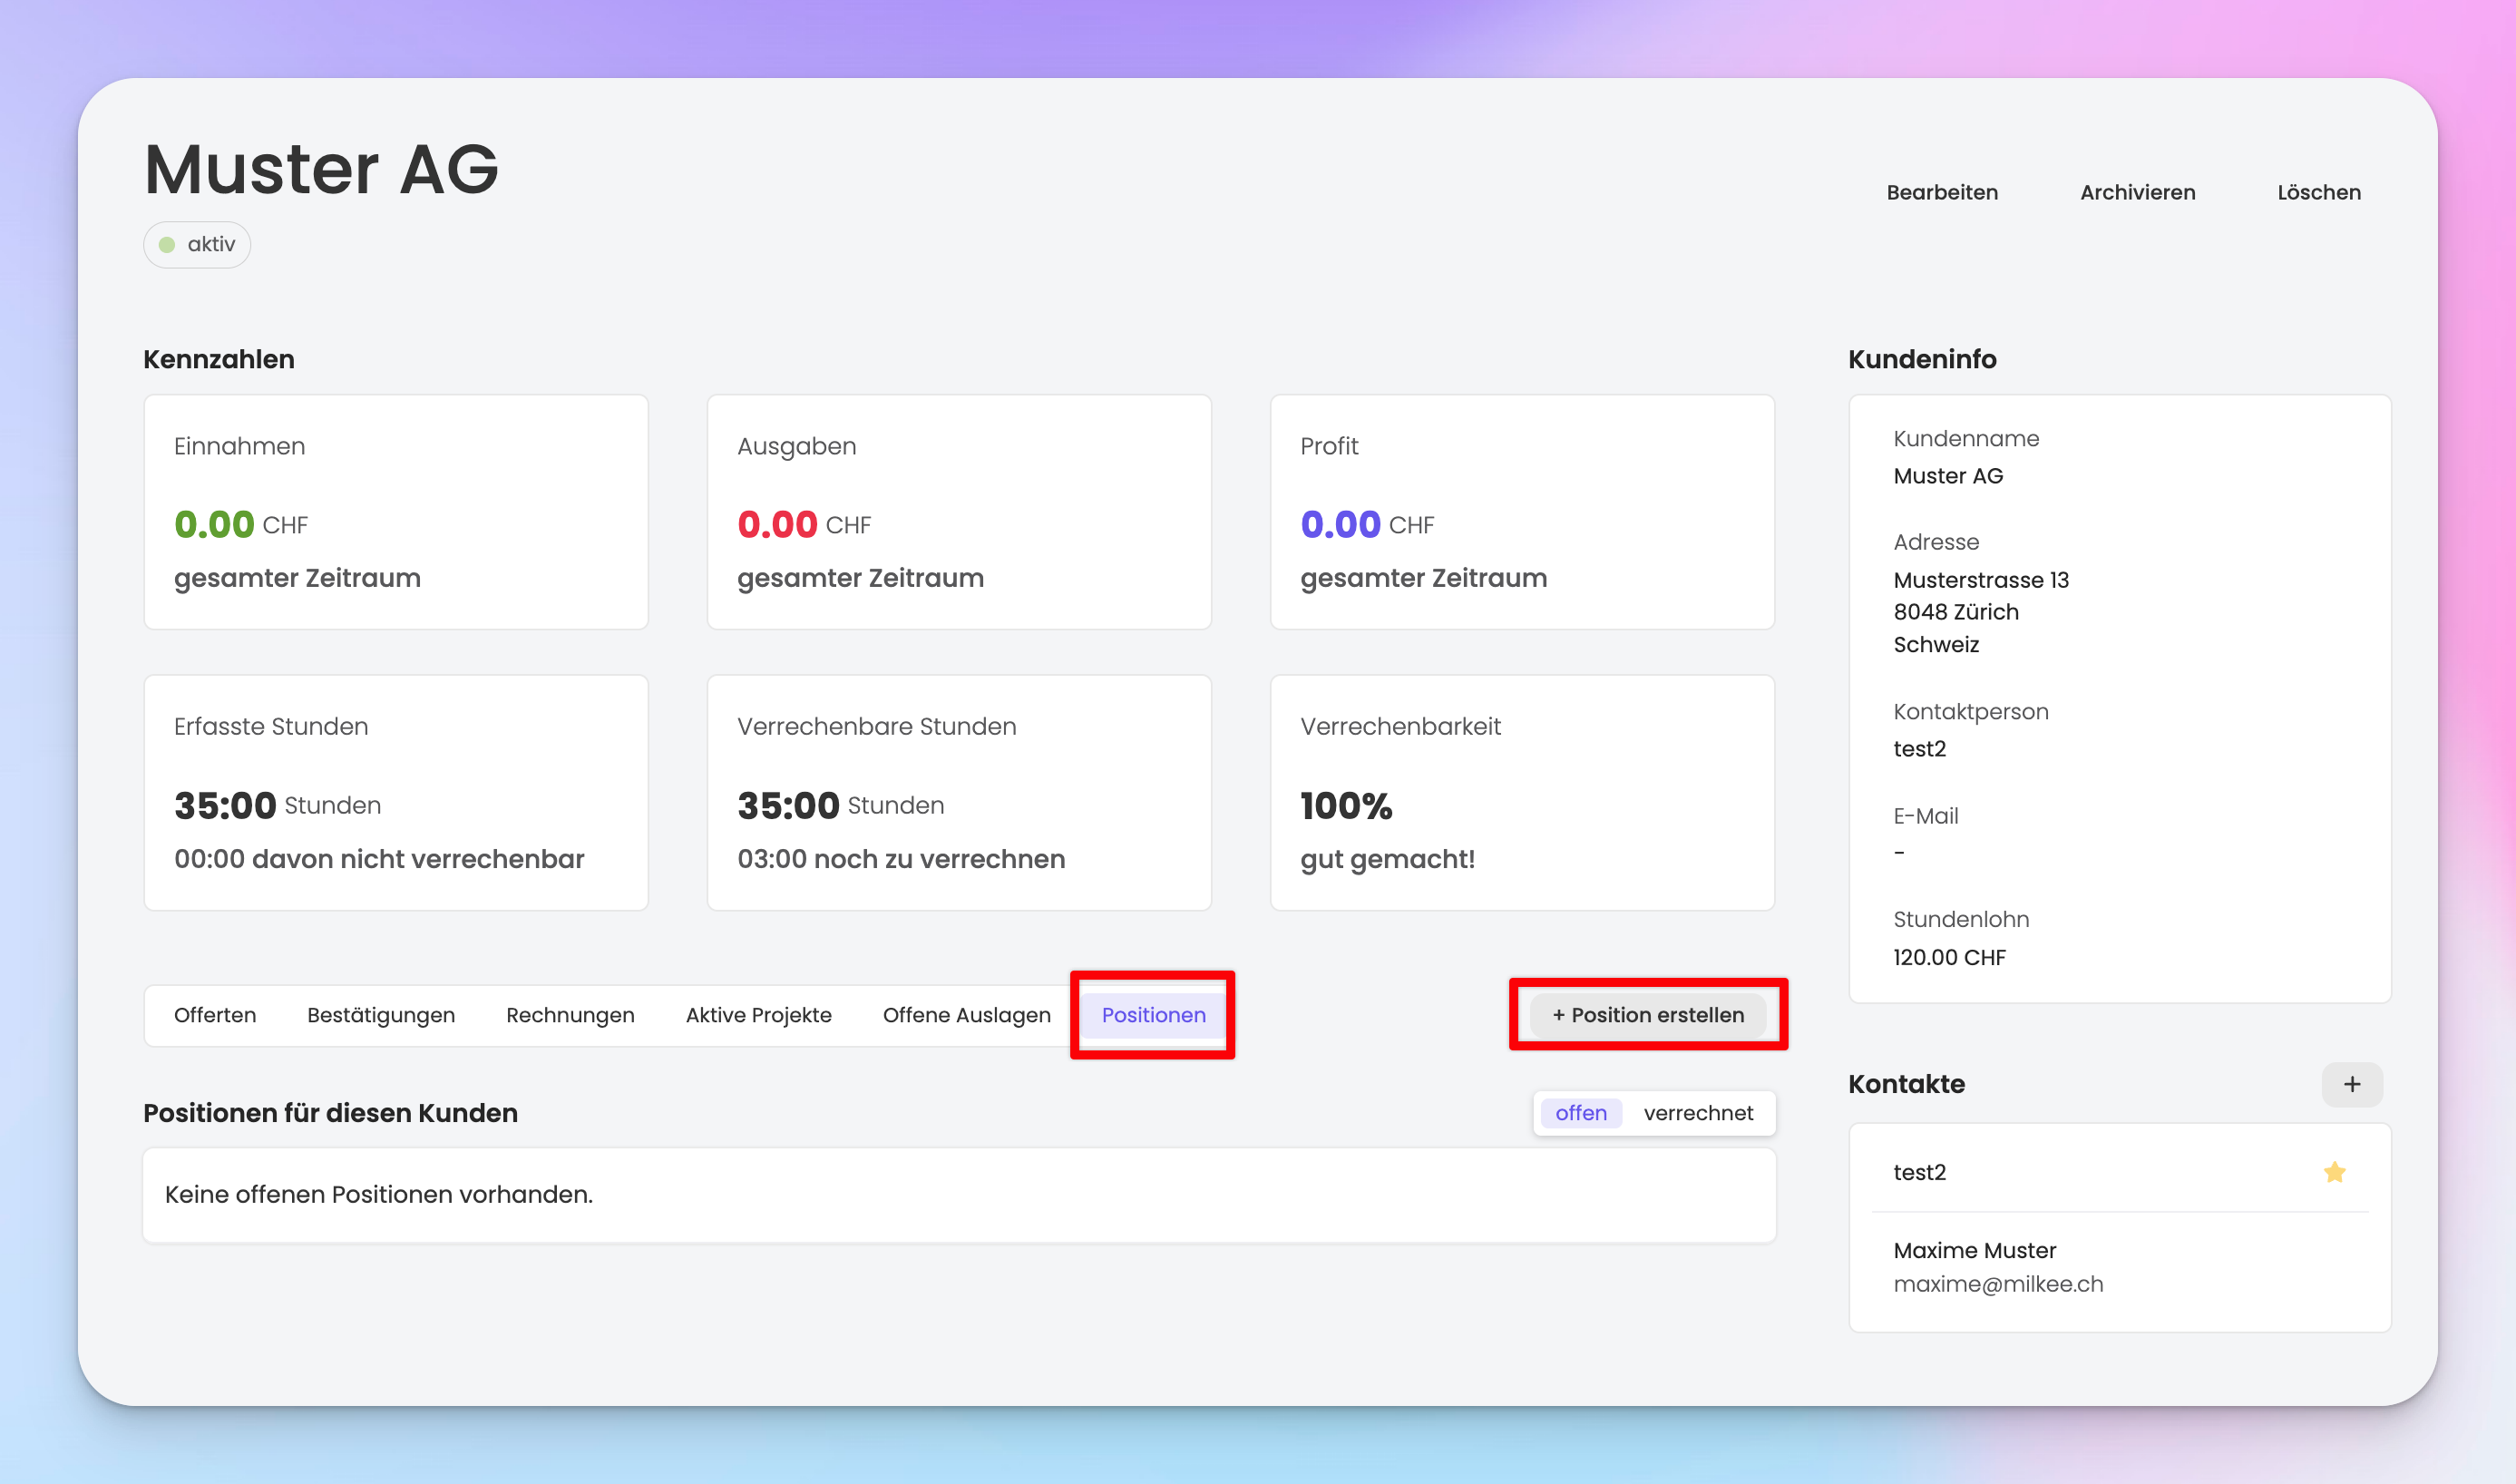2516x1484 pixels.
Task: Open the Rechnungen tab
Action: pyautogui.click(x=570, y=1015)
